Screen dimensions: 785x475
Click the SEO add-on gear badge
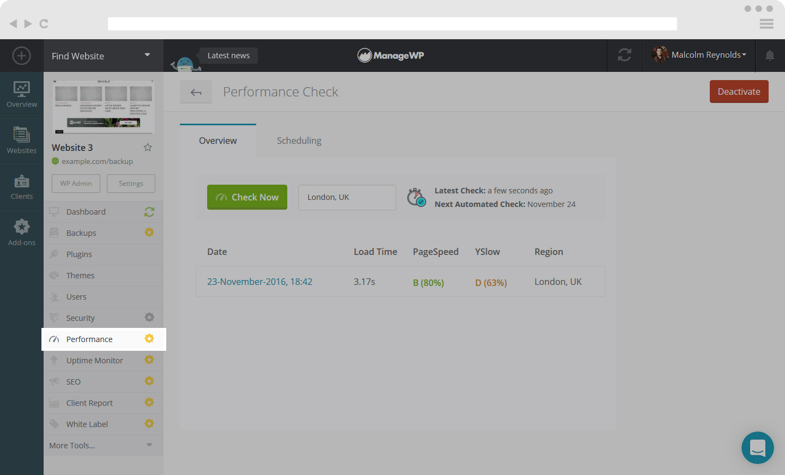click(x=149, y=381)
